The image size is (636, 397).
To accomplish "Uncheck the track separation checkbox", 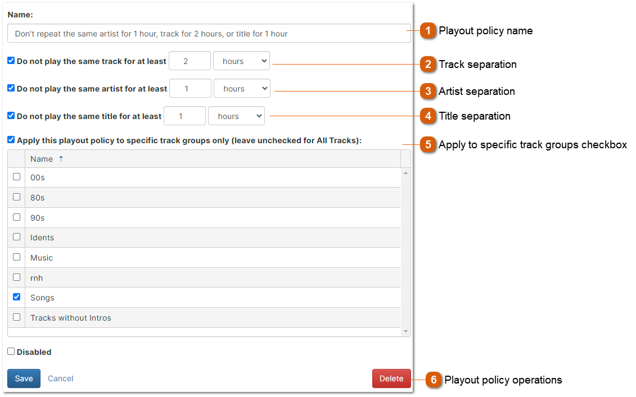I will [11, 60].
